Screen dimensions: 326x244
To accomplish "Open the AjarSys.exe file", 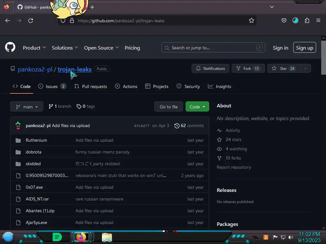I will [x=36, y=223].
